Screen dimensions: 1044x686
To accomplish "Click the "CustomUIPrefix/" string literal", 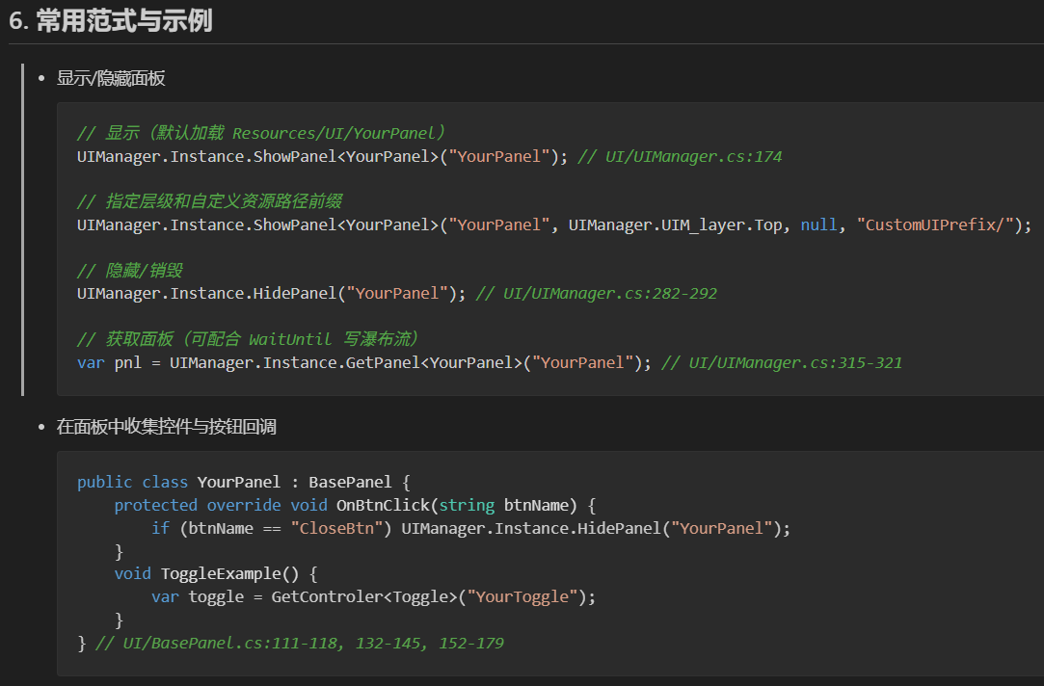I will (935, 224).
